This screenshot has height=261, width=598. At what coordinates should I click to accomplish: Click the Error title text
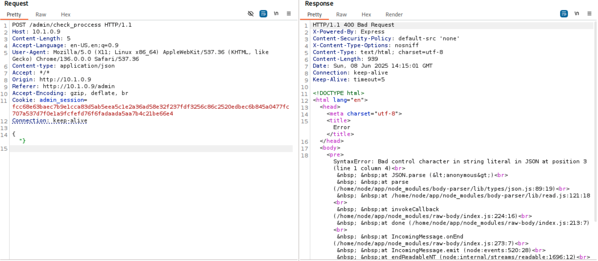click(x=342, y=127)
